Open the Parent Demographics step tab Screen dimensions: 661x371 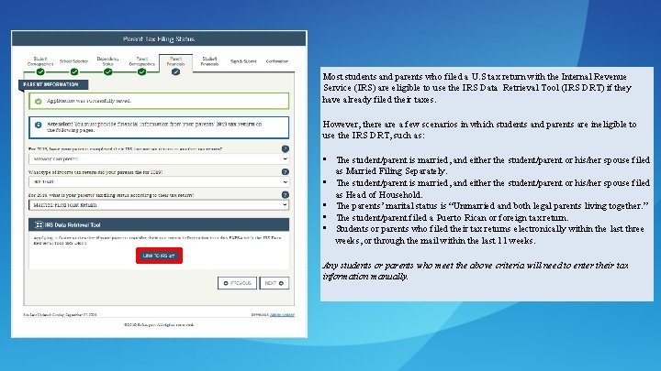pos(142,61)
